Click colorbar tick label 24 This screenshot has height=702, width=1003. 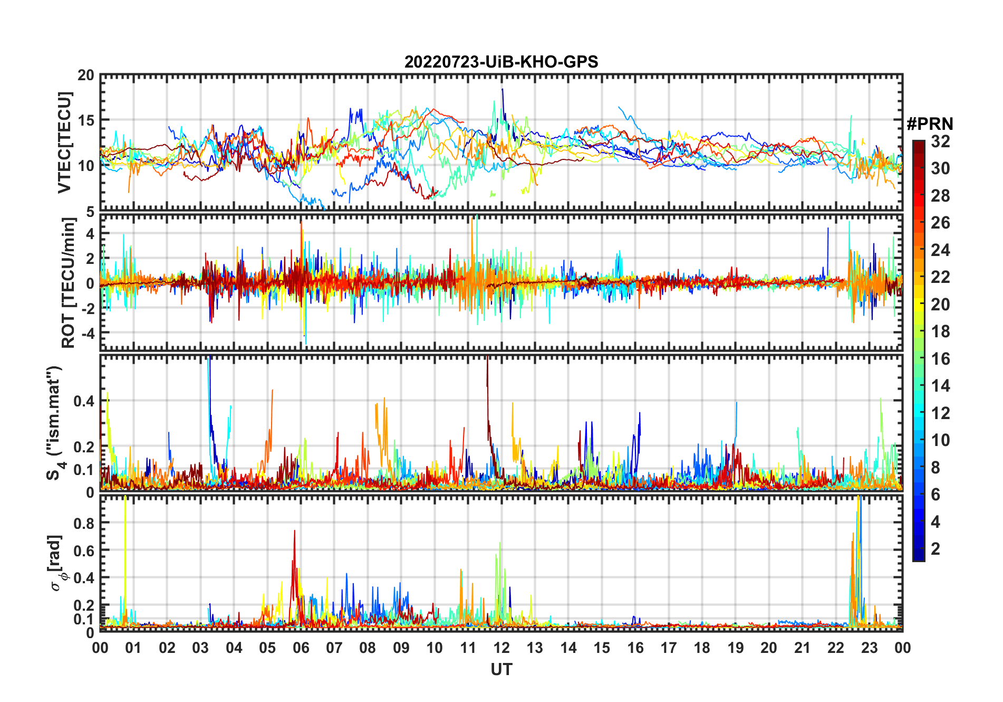940,250
